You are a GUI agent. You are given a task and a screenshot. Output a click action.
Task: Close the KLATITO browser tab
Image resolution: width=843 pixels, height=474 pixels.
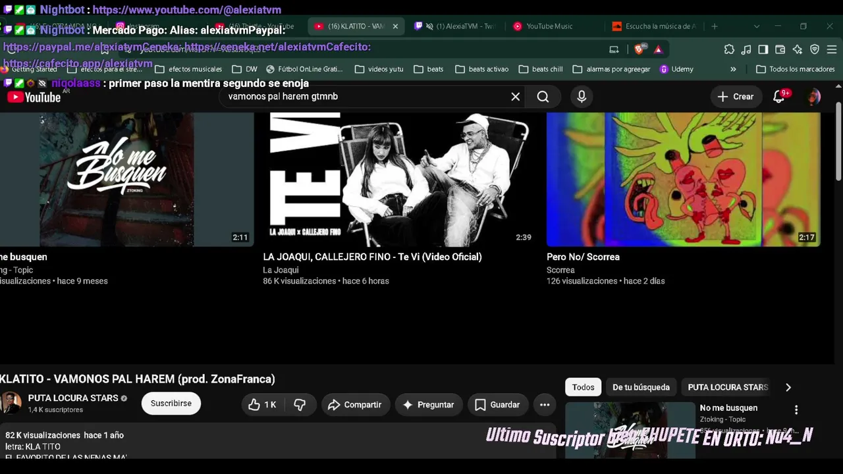(x=395, y=26)
